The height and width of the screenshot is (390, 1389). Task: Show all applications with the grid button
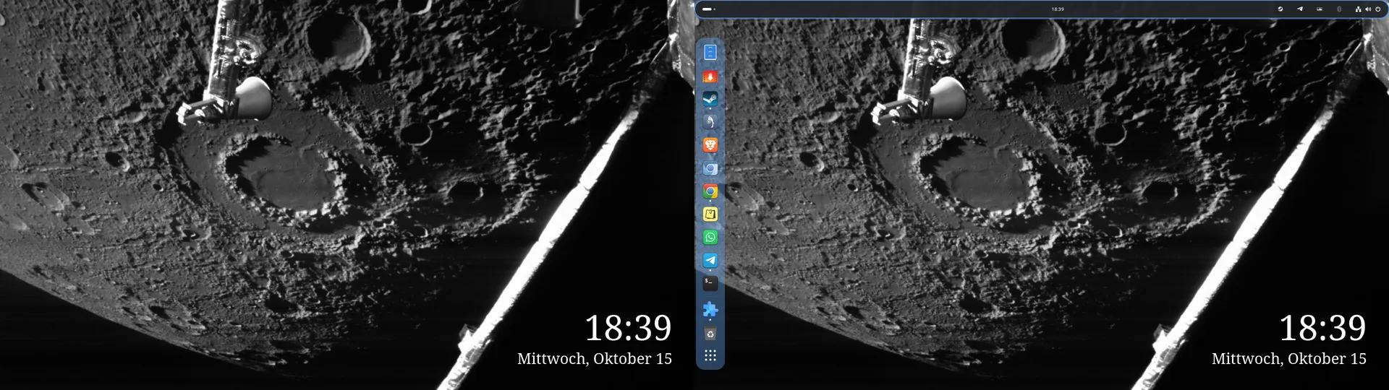click(x=710, y=356)
